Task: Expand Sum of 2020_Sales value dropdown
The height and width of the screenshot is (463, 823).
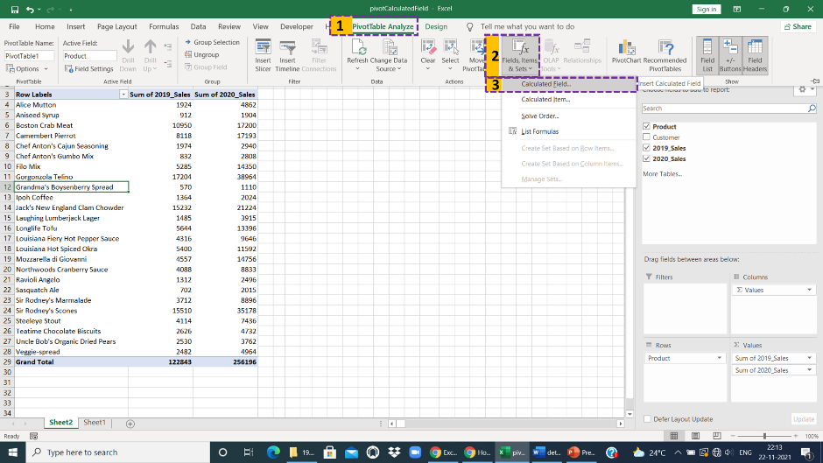Action: tap(809, 370)
